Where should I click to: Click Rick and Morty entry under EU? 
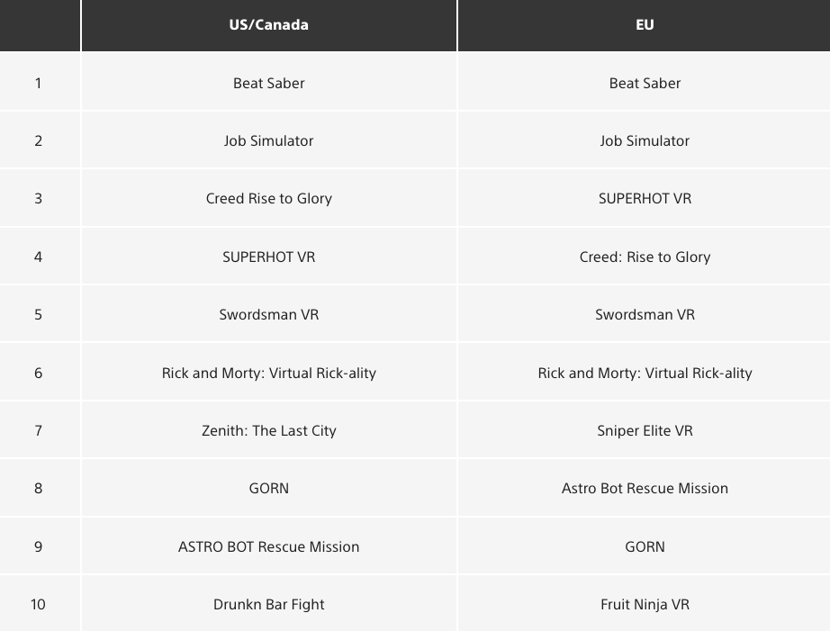pyautogui.click(x=645, y=373)
